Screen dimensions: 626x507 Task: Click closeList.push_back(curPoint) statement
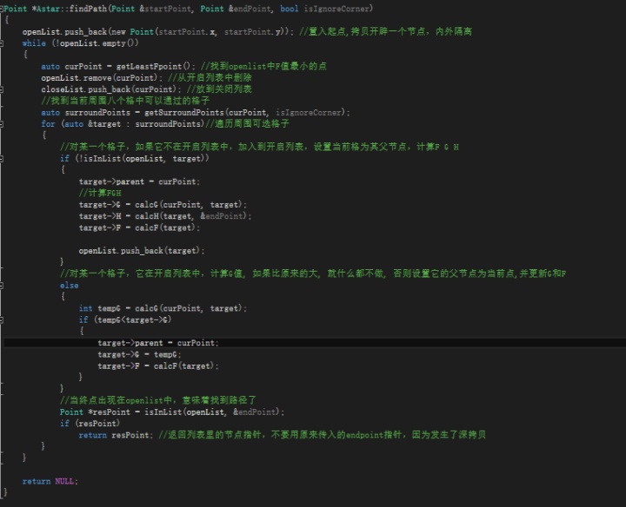(x=111, y=89)
